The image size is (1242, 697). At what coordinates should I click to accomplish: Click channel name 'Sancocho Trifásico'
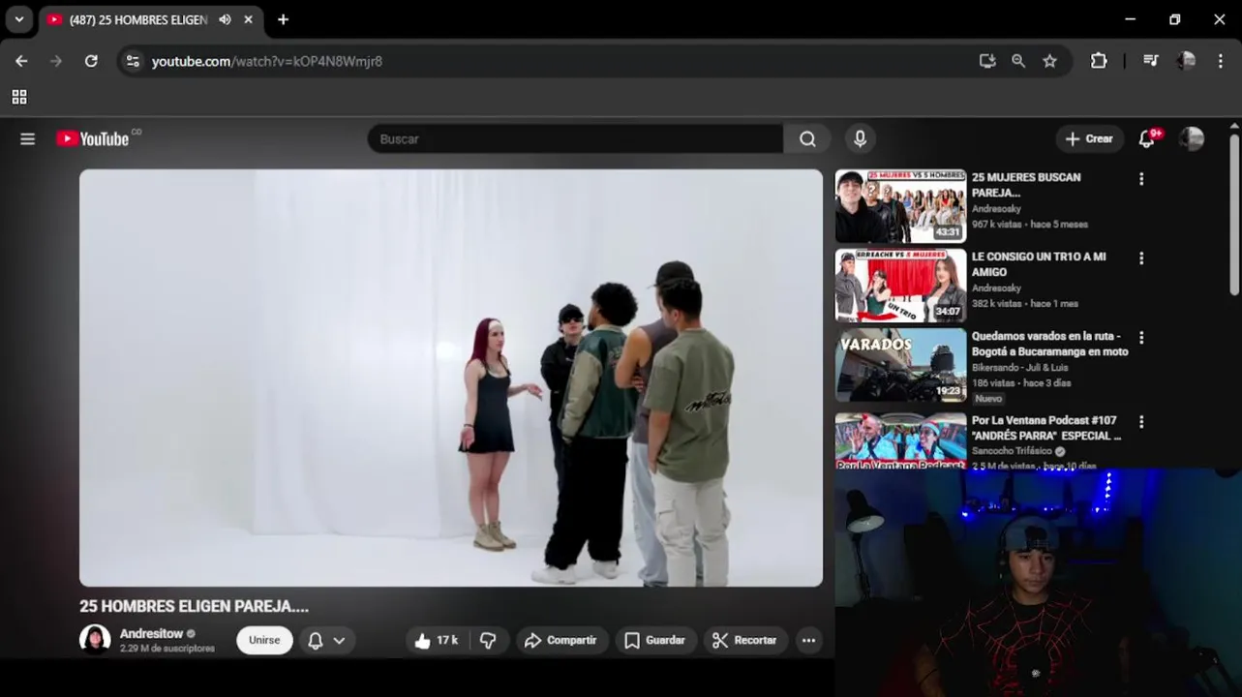(x=1012, y=451)
